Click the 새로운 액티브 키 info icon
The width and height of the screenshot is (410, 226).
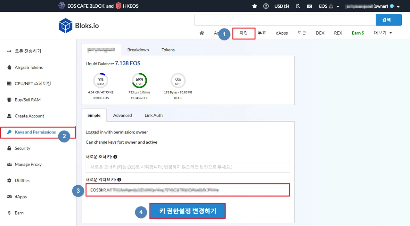tap(119, 180)
